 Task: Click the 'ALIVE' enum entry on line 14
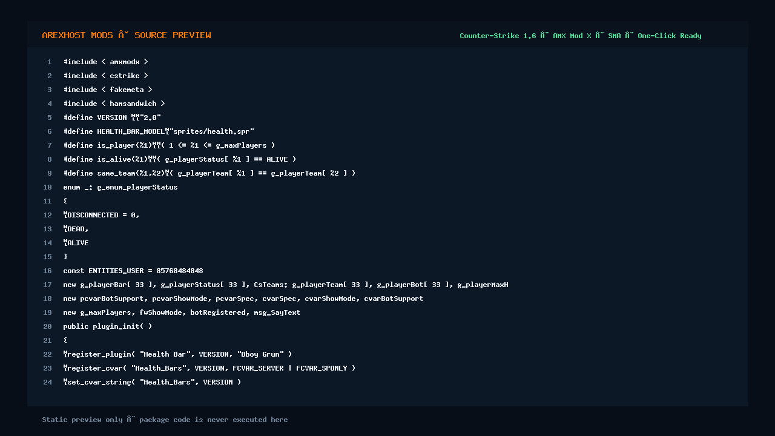[76, 243]
